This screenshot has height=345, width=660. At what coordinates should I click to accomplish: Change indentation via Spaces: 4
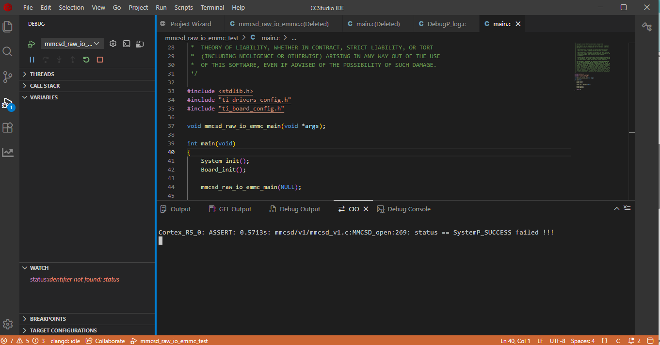pyautogui.click(x=583, y=341)
